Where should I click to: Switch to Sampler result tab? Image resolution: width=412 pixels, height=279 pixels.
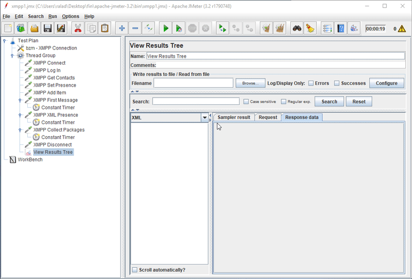coord(234,118)
